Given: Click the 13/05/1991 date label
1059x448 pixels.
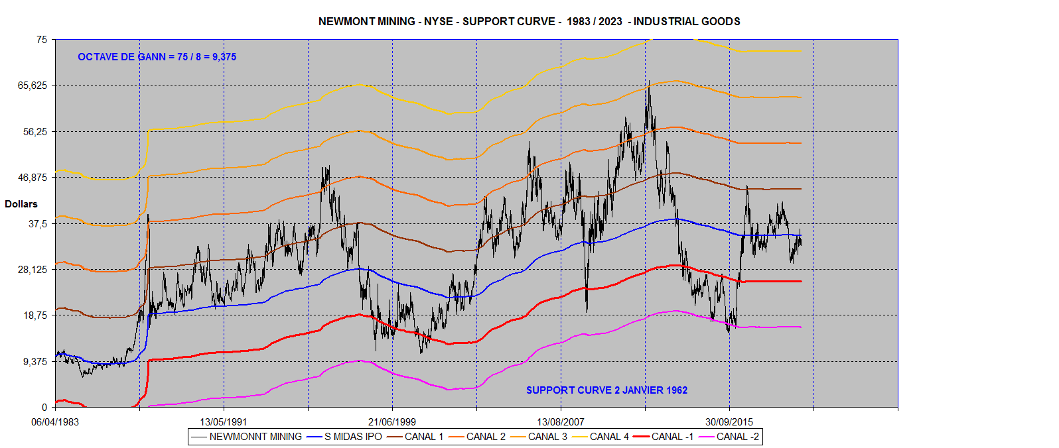Looking at the screenshot, I should click(x=224, y=422).
